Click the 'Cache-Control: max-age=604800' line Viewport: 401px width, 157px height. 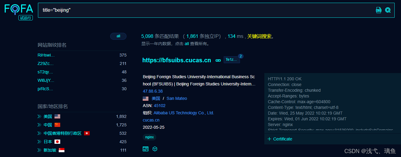(x=299, y=102)
